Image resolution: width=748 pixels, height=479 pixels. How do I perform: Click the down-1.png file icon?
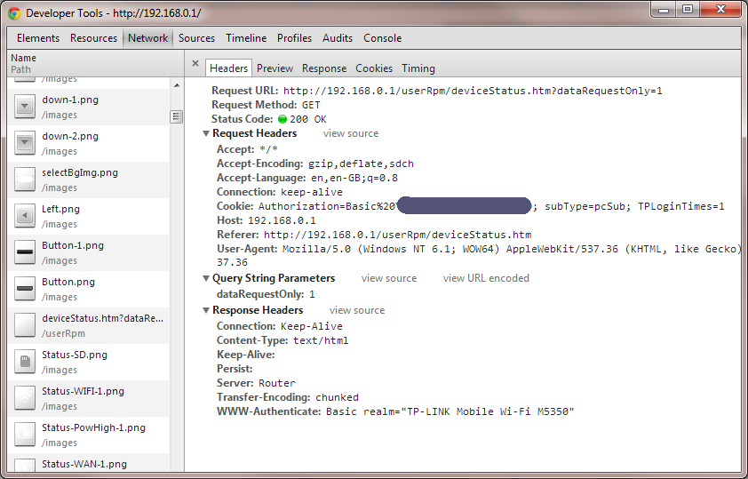(x=25, y=107)
